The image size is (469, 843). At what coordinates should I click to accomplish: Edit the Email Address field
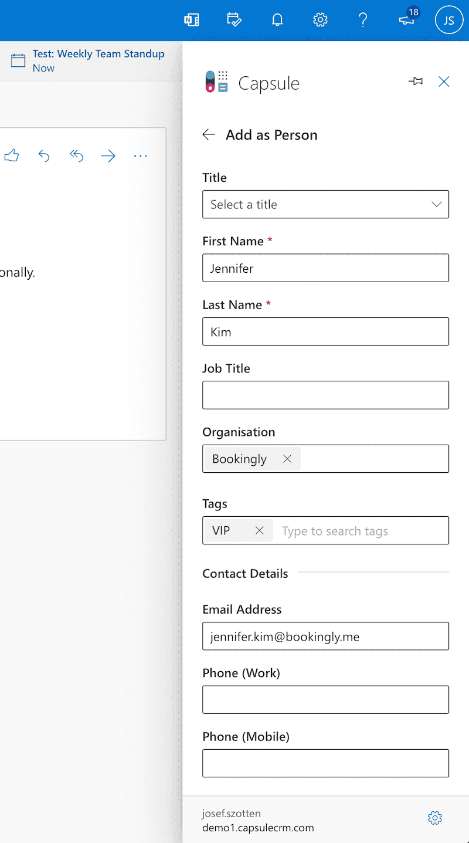tap(325, 636)
